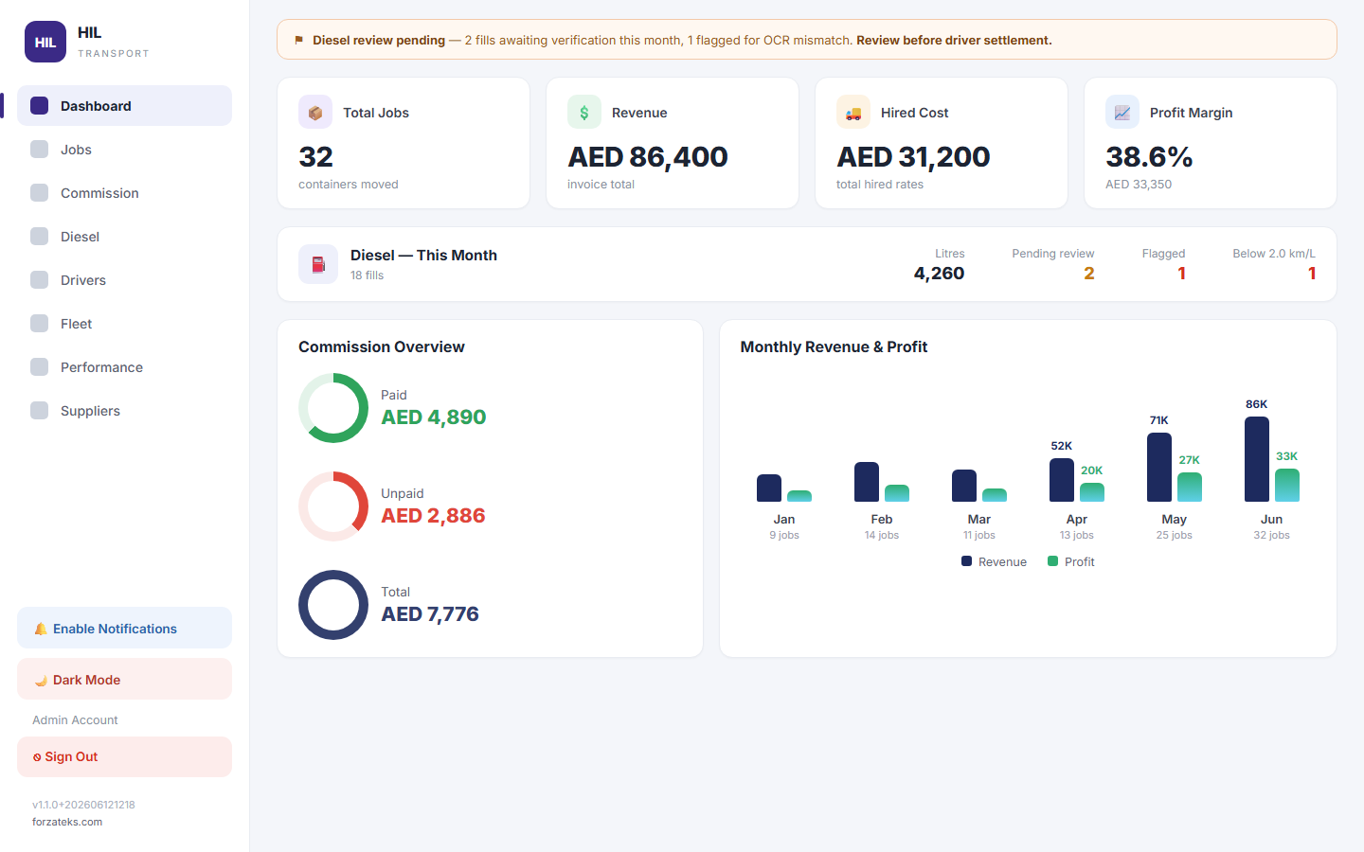Click the Total AED 7,776 amount
This screenshot has width=1364, height=852.
[x=430, y=614]
